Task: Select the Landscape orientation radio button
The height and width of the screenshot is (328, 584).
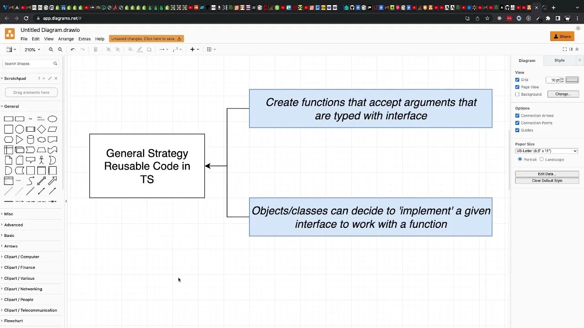Action: click(542, 159)
